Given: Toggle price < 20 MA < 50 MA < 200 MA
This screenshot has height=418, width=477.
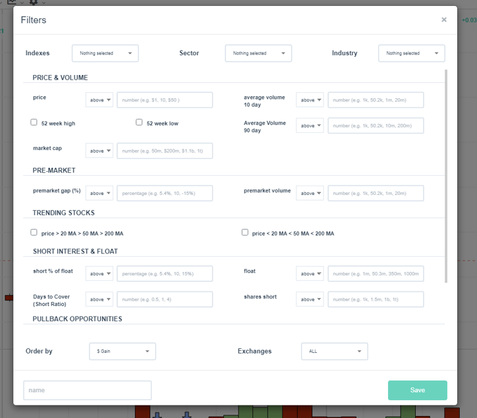Looking at the screenshot, I should pos(245,232).
